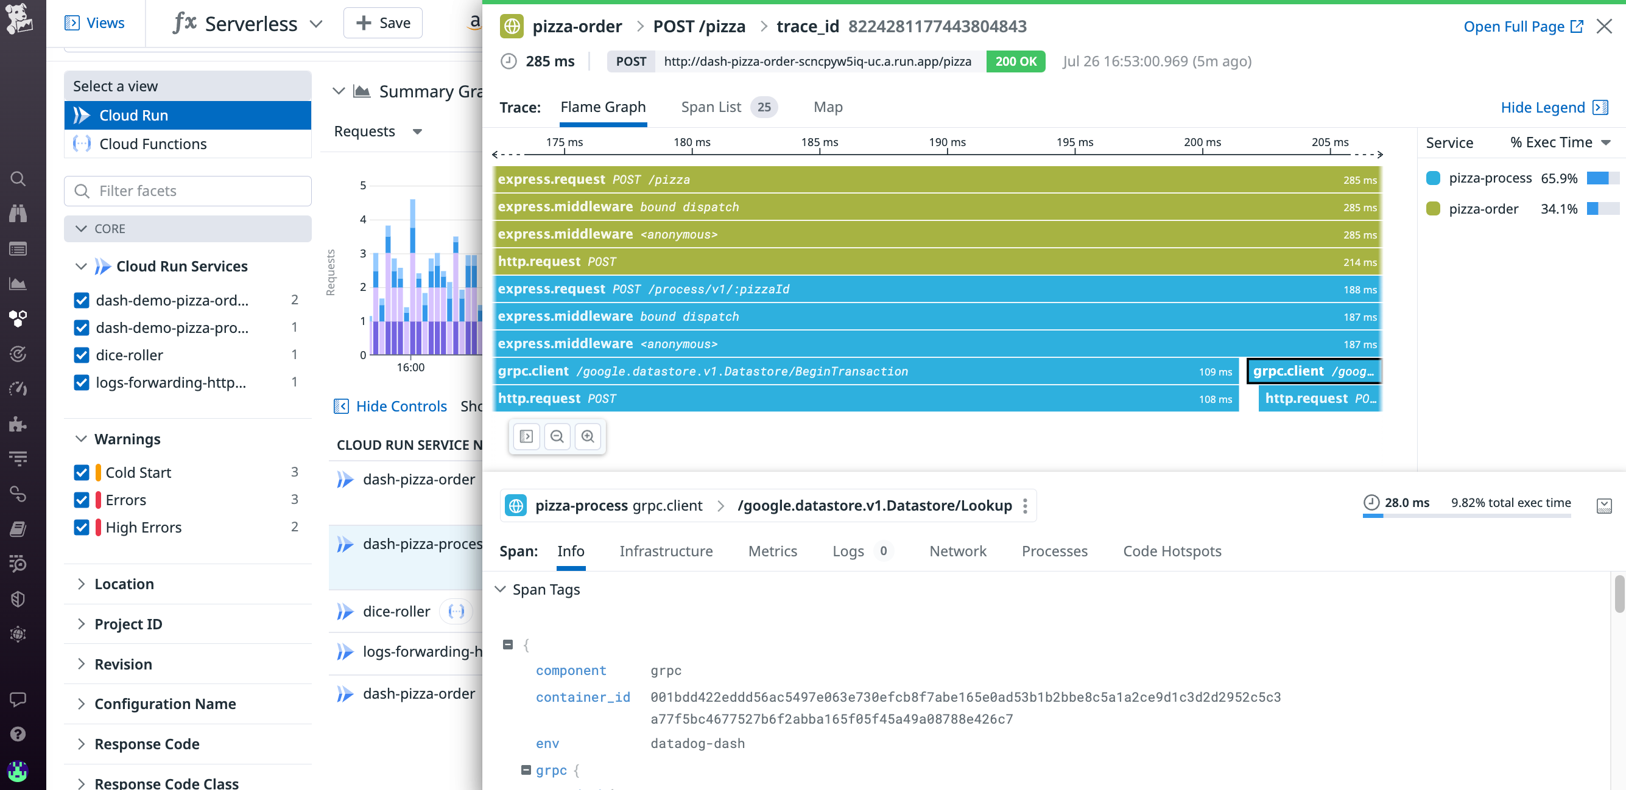Click the pizza-process color swatch in the legend
The height and width of the screenshot is (790, 1626).
click(x=1434, y=178)
